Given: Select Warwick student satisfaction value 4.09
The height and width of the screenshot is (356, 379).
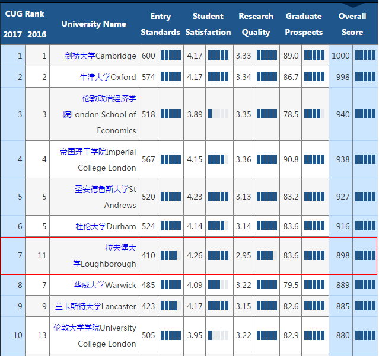Looking at the screenshot, I should (x=195, y=285).
